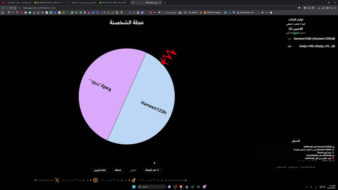Reload the page with the refresh icon
Screen dimensions: 338x190
click(11, 8)
